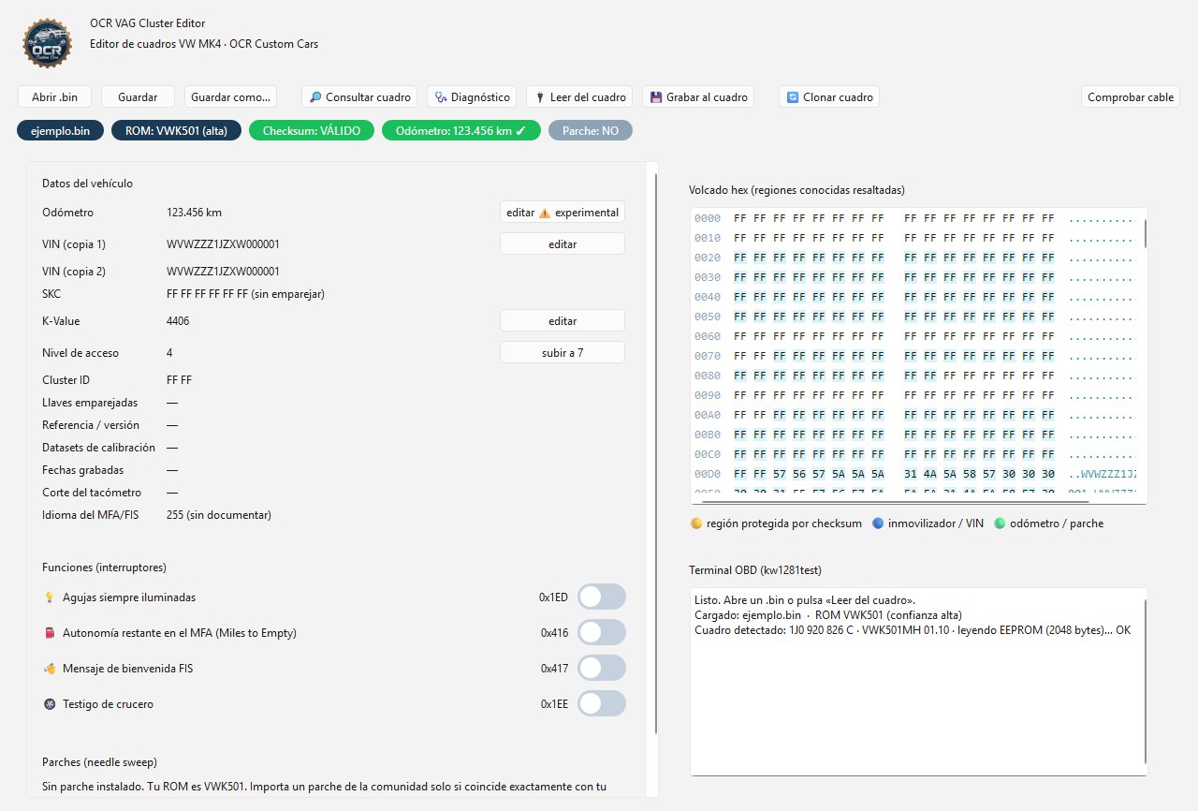This screenshot has height=811, width=1198.
Task: Click the ejemplo.bin status pill
Action: point(60,131)
